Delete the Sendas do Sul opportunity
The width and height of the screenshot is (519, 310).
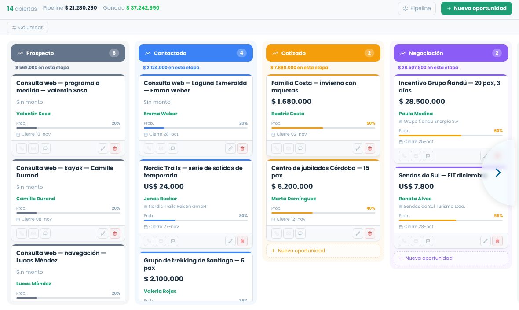[x=497, y=241]
